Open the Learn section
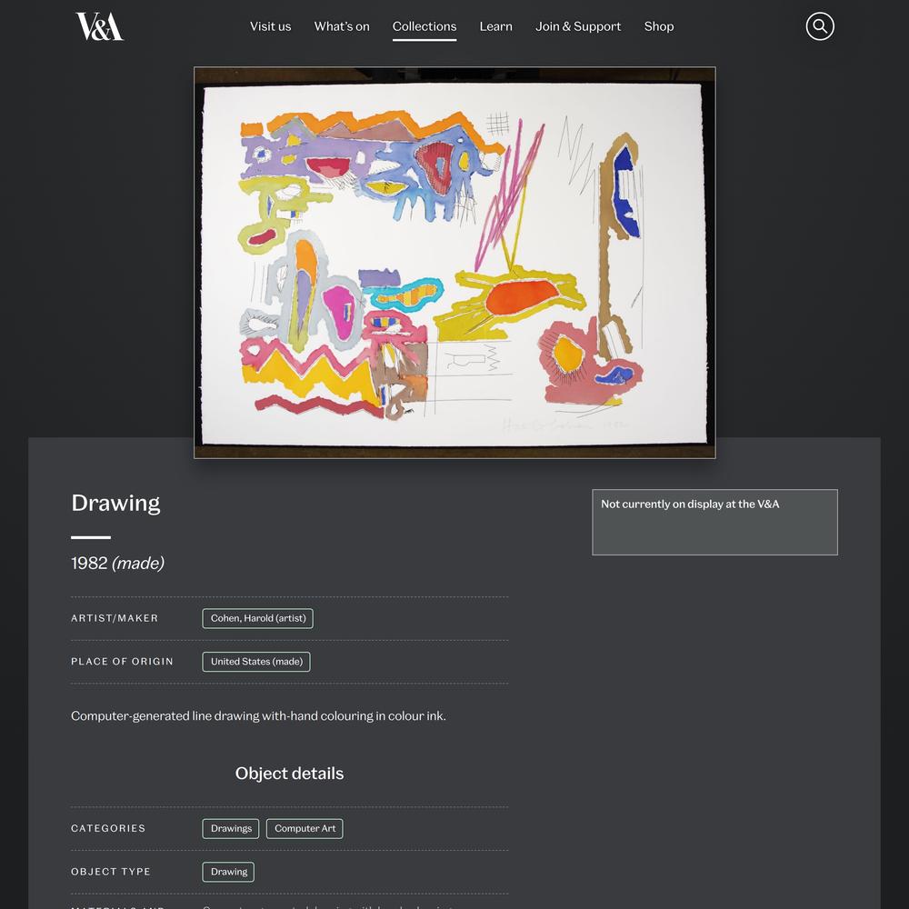This screenshot has width=909, height=909. tap(495, 26)
